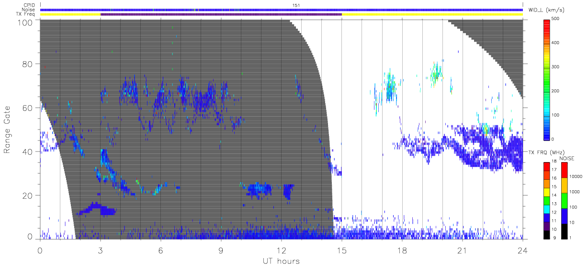Click the velocity colorbar tick 200
The width and height of the screenshot is (588, 271).
[555, 91]
